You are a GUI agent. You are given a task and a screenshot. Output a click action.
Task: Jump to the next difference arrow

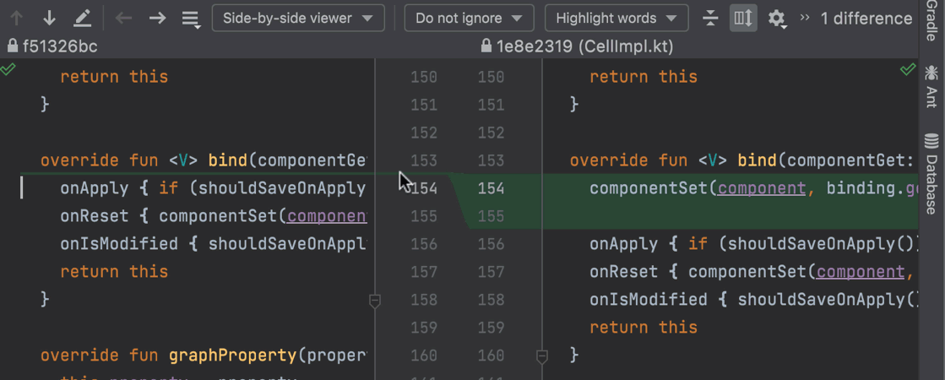(49, 18)
